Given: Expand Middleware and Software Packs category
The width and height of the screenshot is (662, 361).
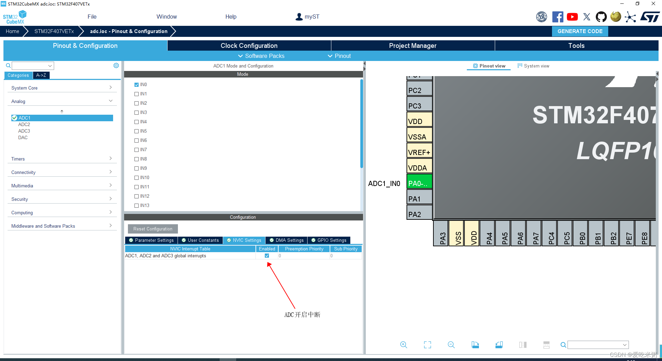Looking at the screenshot, I should pyautogui.click(x=62, y=226).
